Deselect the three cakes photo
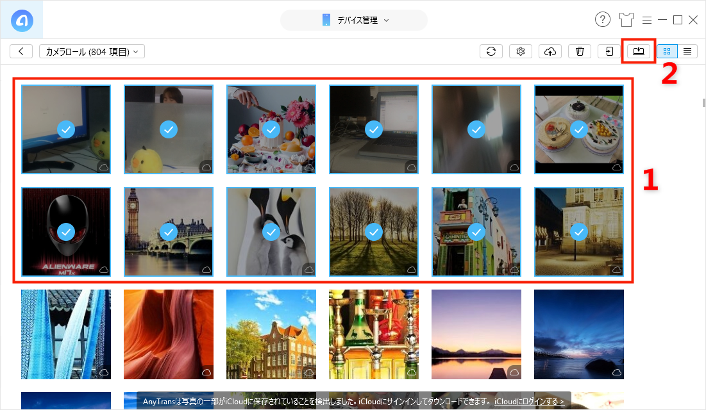Image resolution: width=706 pixels, height=410 pixels. [x=579, y=129]
